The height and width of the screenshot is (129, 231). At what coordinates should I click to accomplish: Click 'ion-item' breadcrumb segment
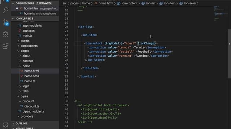pos(170,3)
